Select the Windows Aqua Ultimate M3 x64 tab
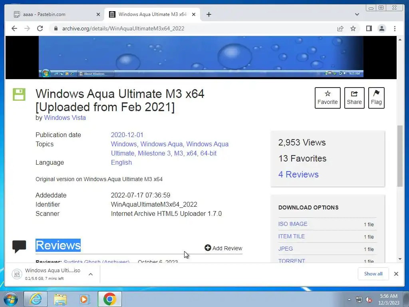 152,14
